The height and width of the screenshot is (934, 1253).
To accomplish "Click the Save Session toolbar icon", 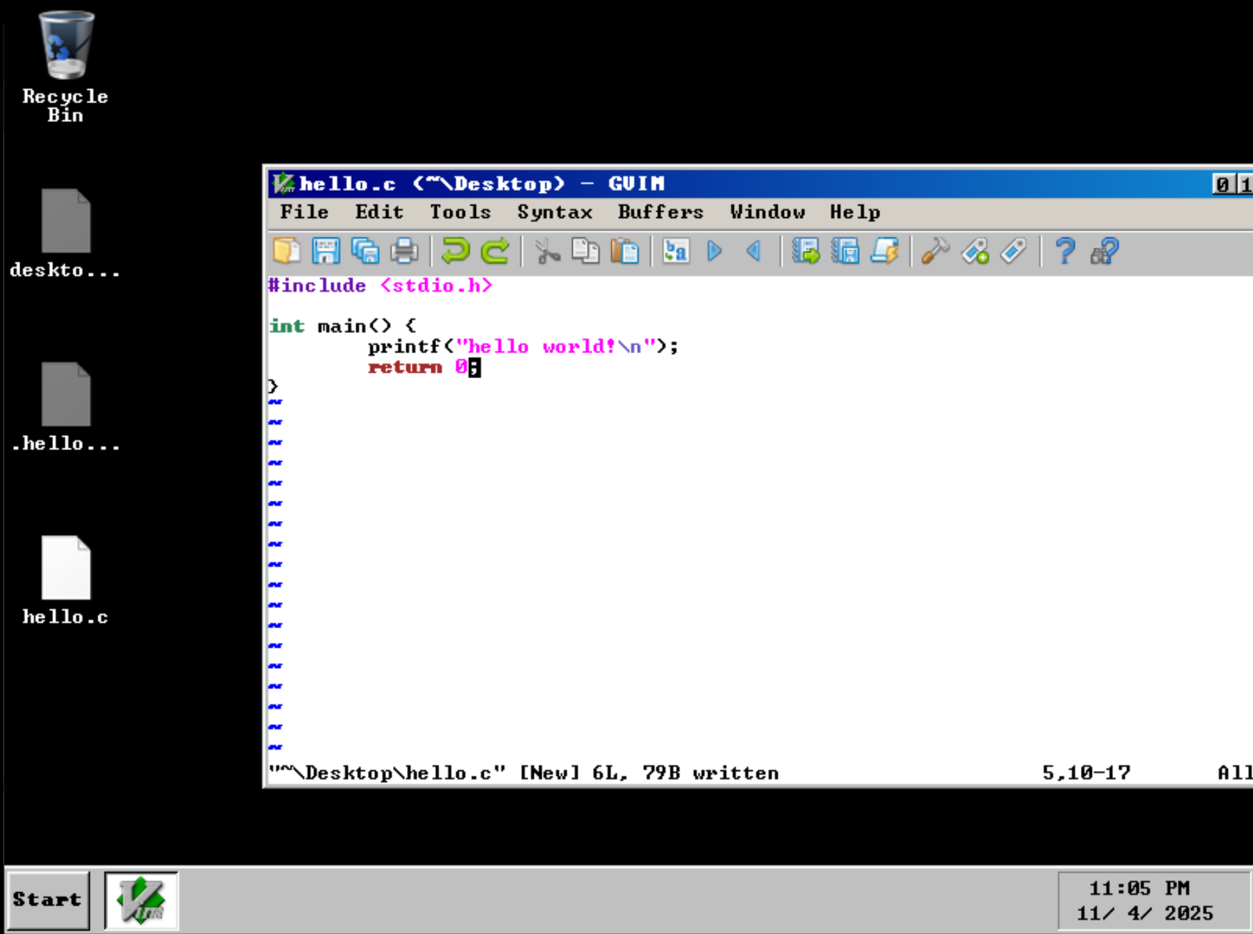I will pyautogui.click(x=845, y=251).
